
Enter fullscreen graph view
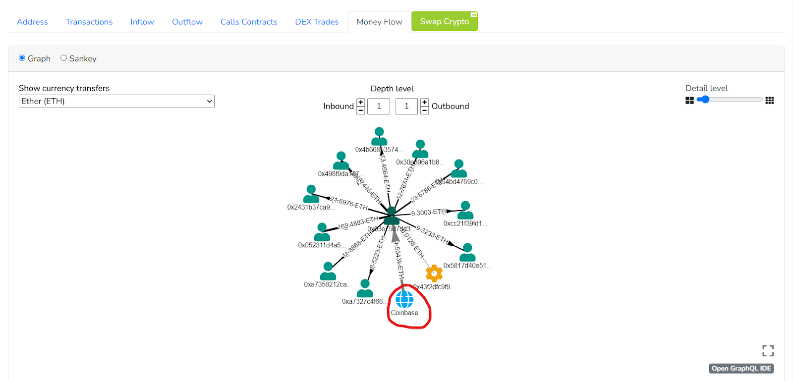pos(768,351)
